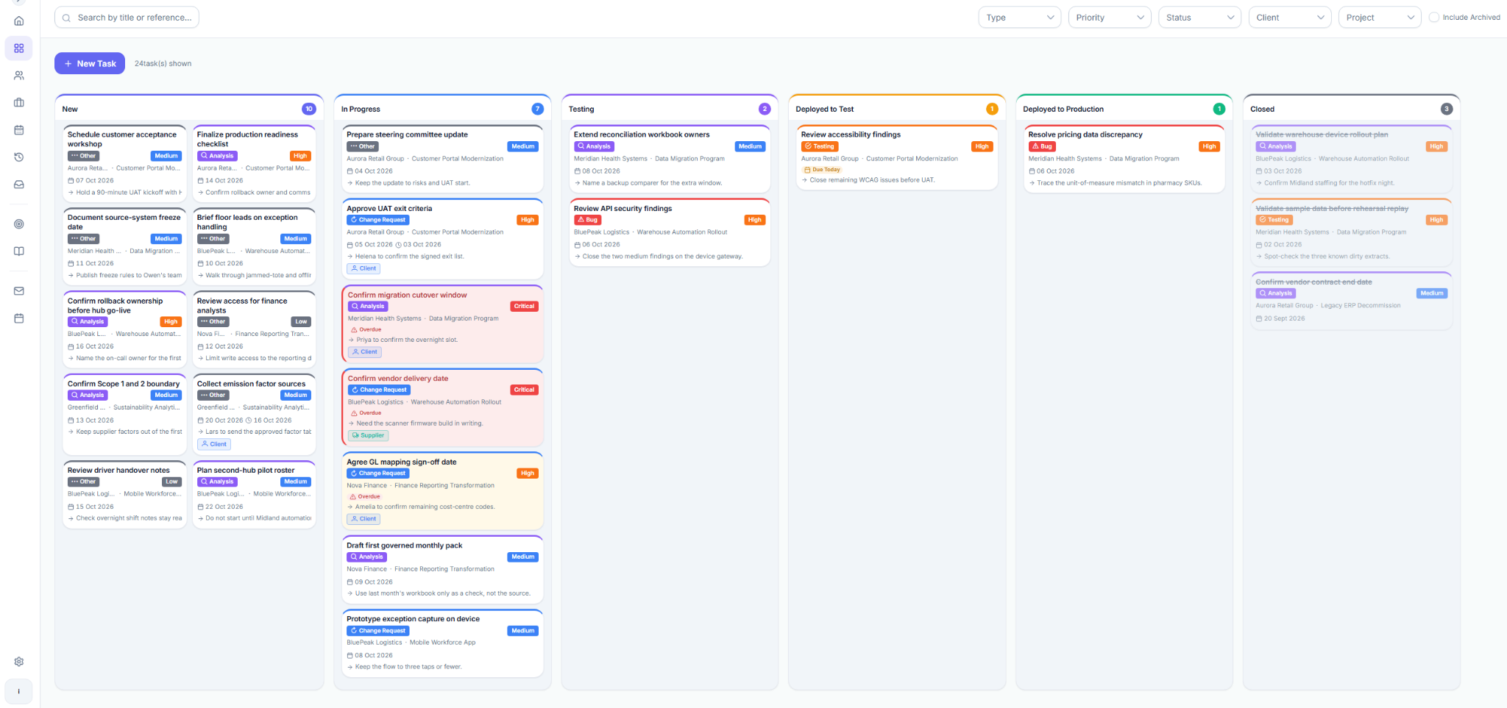Screen dimensions: 1507x708
Task: Click the count badge in the New column
Action: [x=309, y=109]
